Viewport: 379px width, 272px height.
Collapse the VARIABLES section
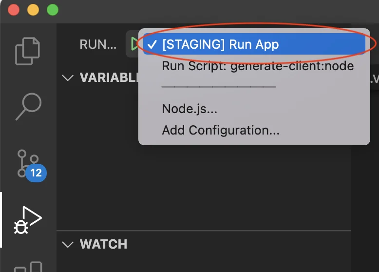tap(68, 78)
